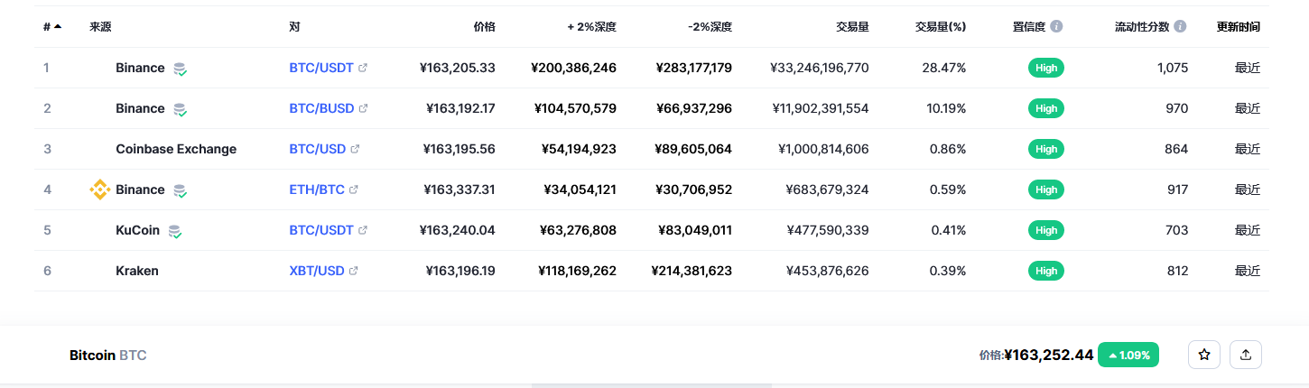Viewport: 1309px width, 388px height.
Task: Click the 10.19% volume percentage cell
Action: [x=948, y=108]
